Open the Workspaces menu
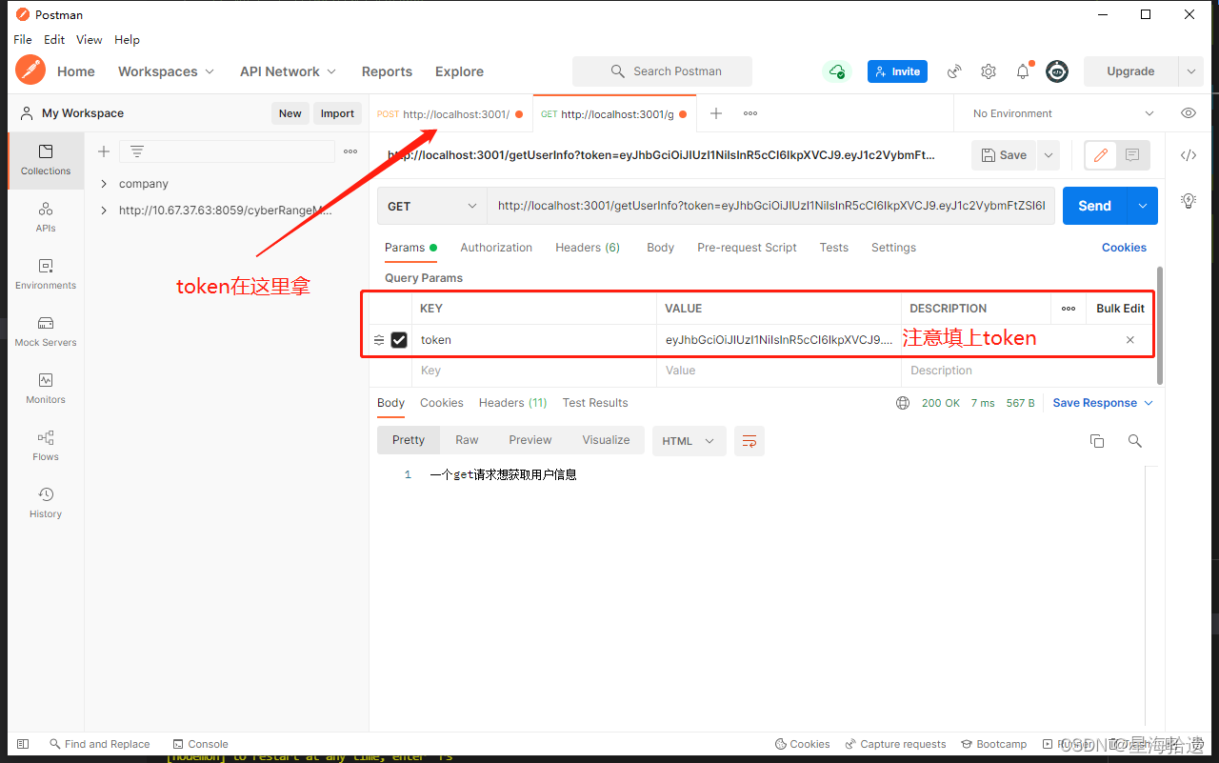This screenshot has width=1219, height=763. click(x=166, y=71)
